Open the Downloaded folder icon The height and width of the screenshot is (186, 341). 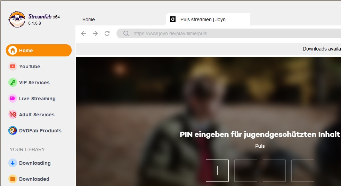click(x=13, y=179)
